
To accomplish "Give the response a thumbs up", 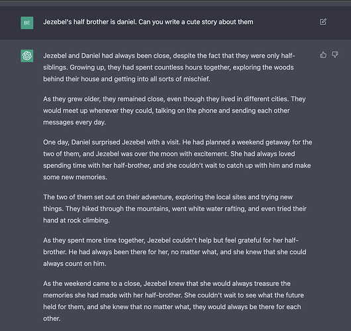I will click(323, 55).
